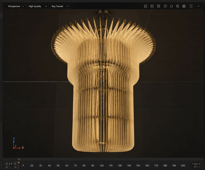
Task: Click the sixth viewport toolbar icon with arrows
Action: pyautogui.click(x=178, y=6)
